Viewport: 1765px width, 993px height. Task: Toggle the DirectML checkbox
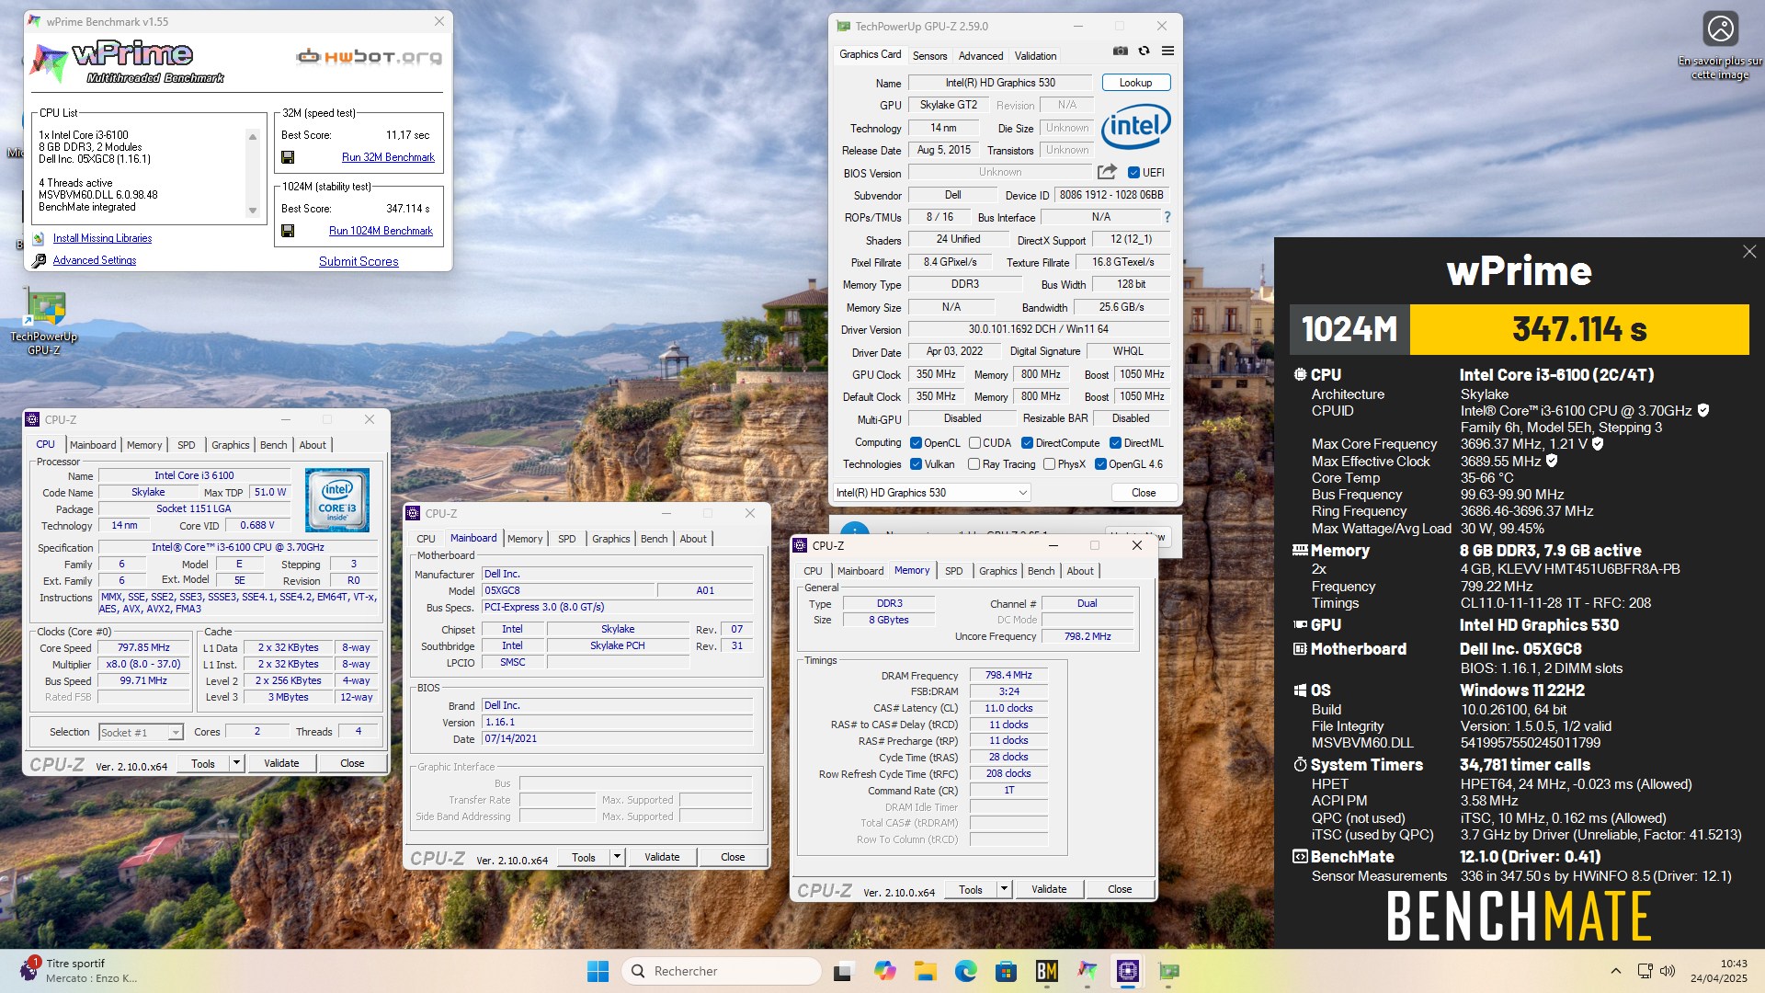pos(1115,443)
